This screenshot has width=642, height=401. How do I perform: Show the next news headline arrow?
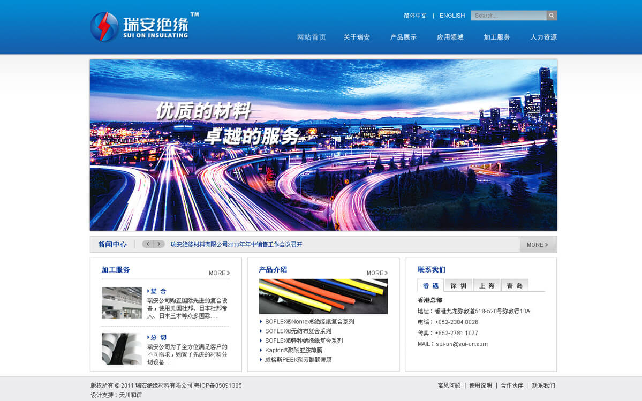point(159,244)
